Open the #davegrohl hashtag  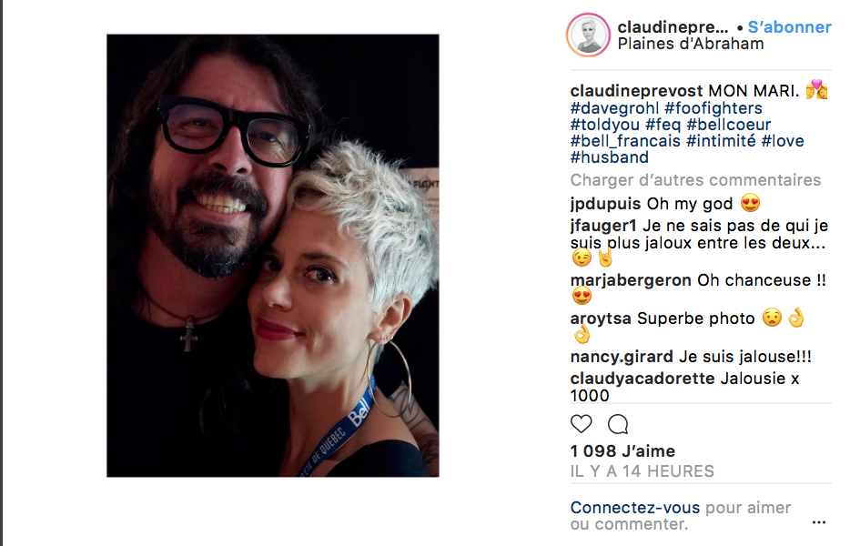pyautogui.click(x=614, y=108)
